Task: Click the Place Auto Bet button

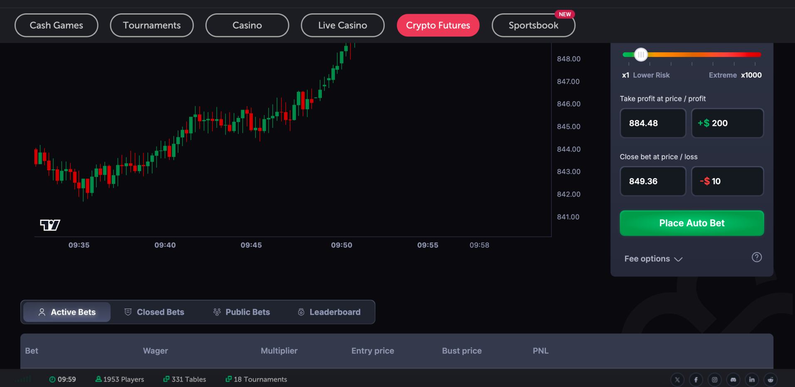Action: (x=691, y=223)
